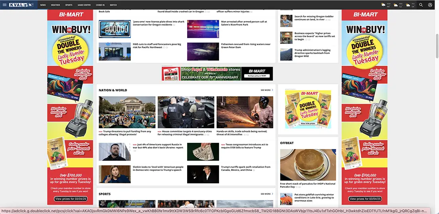Click the ICE police officers photo
The width and height of the screenshot is (439, 214).
186,112
